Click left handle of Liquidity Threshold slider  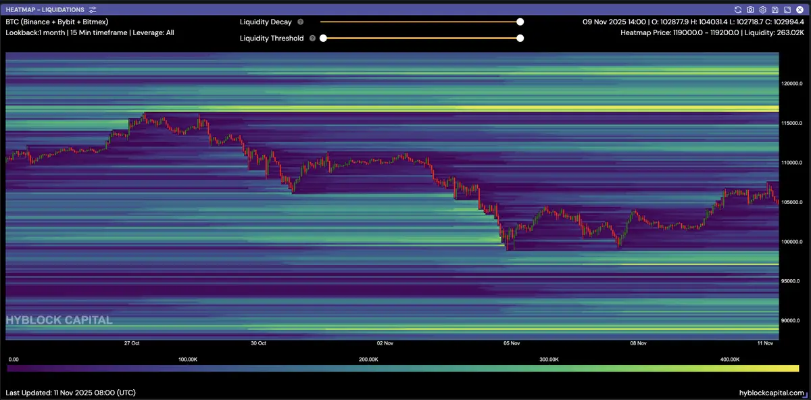click(x=323, y=38)
